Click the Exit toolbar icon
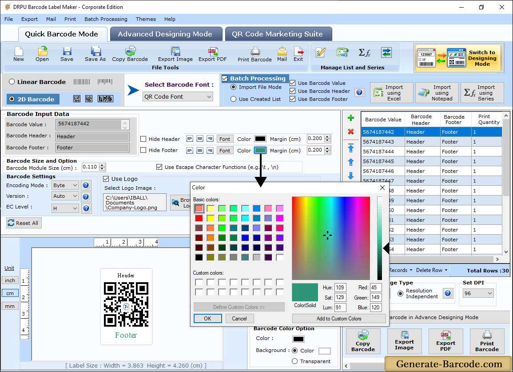Image resolution: width=513 pixels, height=372 pixels. coord(298,54)
